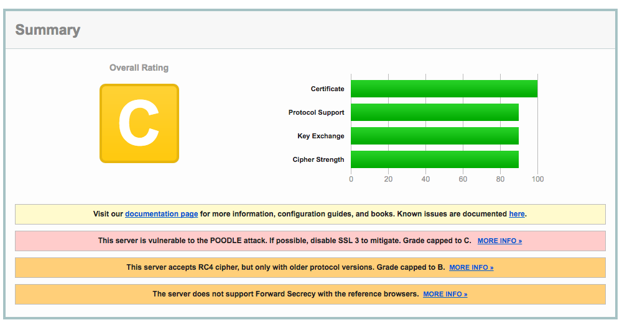
Task: Click the yellow C overall rating badge
Action: pos(139,123)
